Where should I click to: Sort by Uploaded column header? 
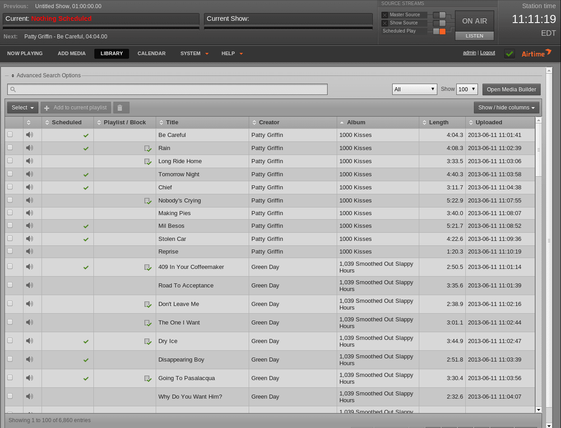tap(500, 122)
